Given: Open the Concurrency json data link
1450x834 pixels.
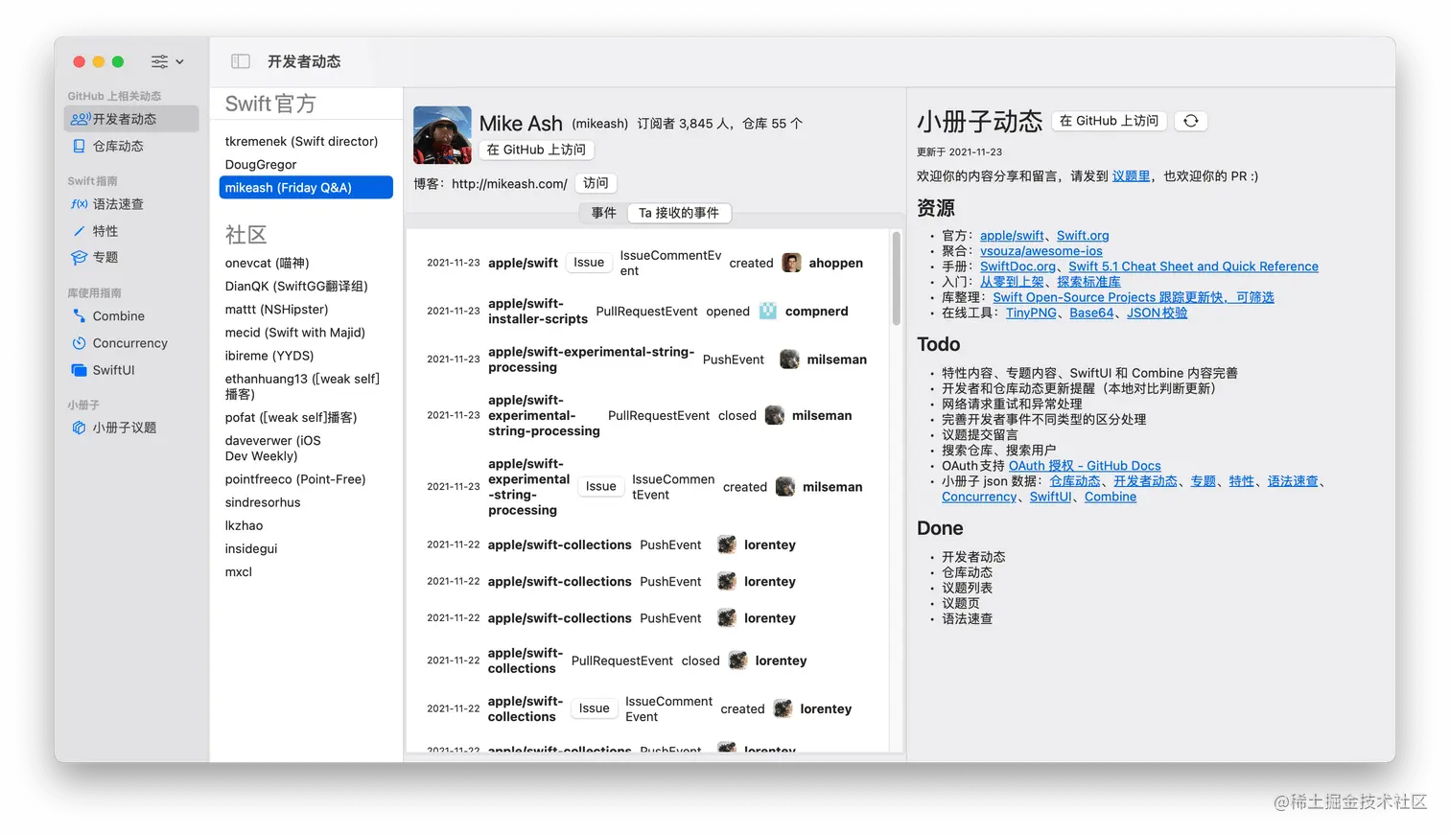Looking at the screenshot, I should pos(979,497).
